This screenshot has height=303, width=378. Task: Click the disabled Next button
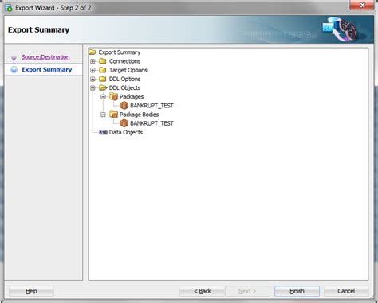(x=248, y=291)
